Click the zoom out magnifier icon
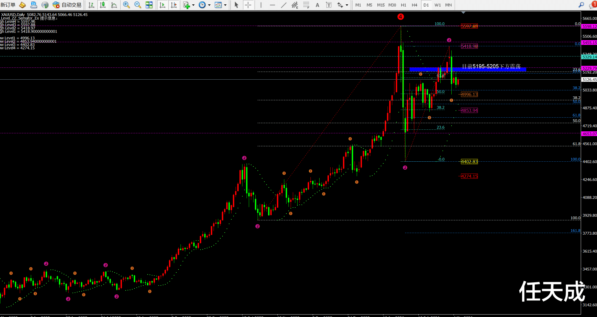Screen dimensions: 597x317 [x=137, y=5]
